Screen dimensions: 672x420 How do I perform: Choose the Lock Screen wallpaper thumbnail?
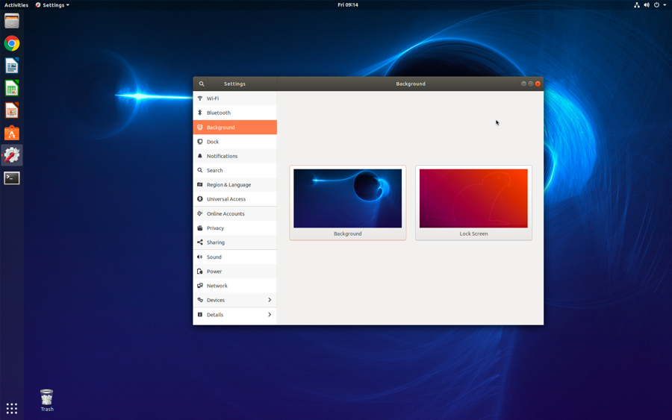click(x=473, y=203)
